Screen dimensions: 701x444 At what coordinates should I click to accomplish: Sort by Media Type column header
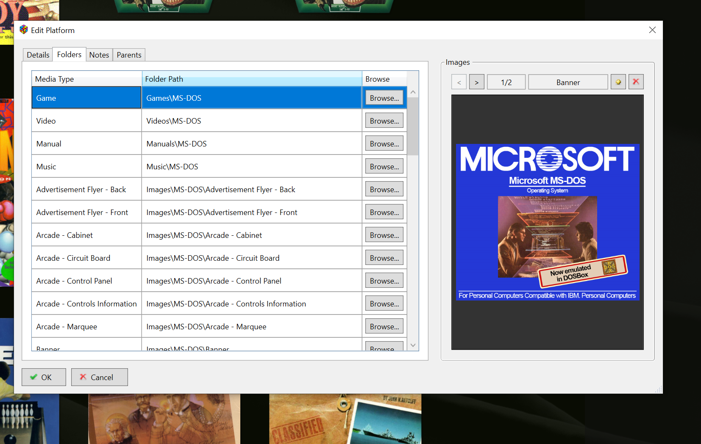(86, 79)
